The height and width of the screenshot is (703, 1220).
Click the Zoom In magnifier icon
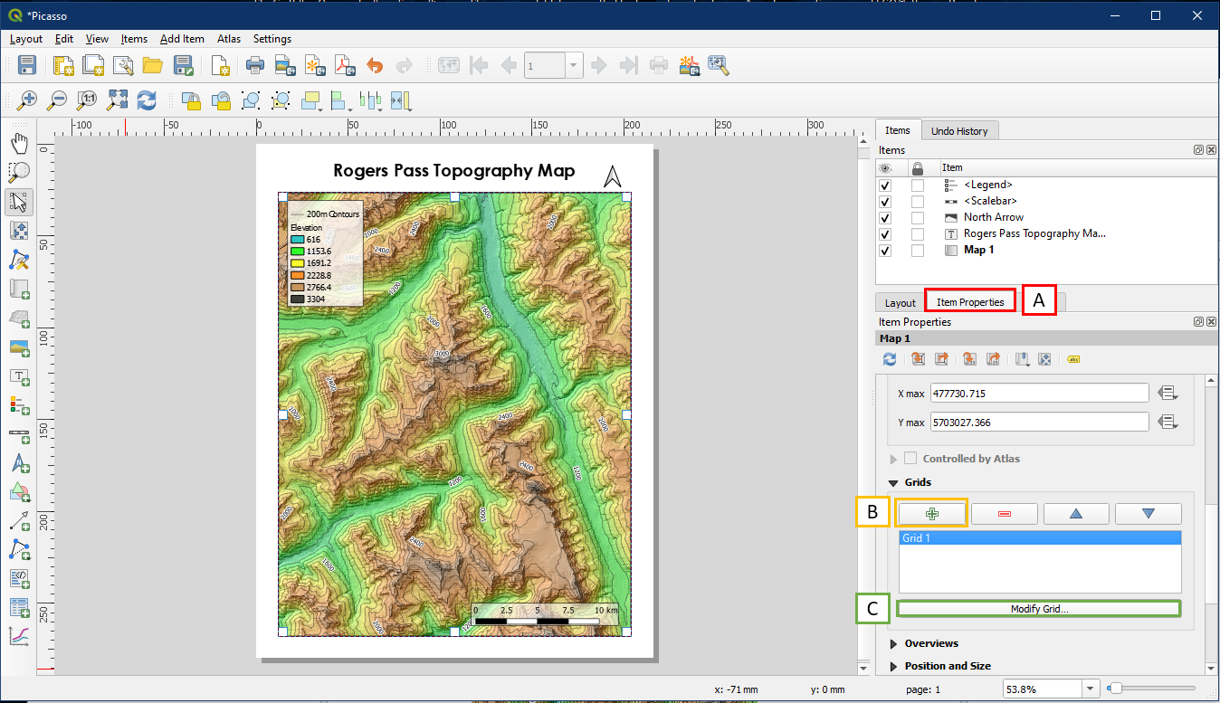(x=28, y=100)
